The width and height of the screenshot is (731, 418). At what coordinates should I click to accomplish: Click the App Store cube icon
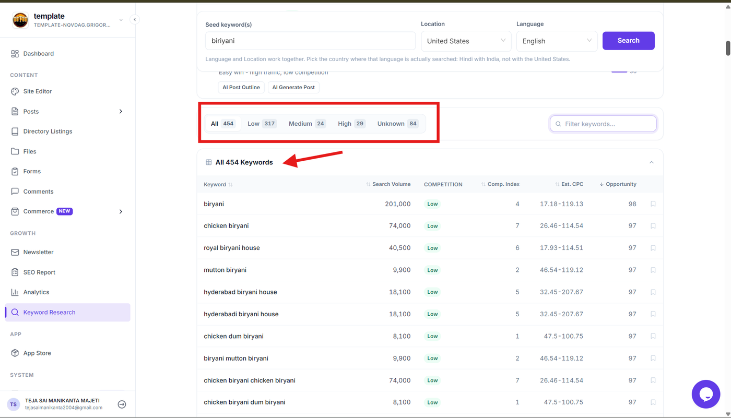point(15,353)
